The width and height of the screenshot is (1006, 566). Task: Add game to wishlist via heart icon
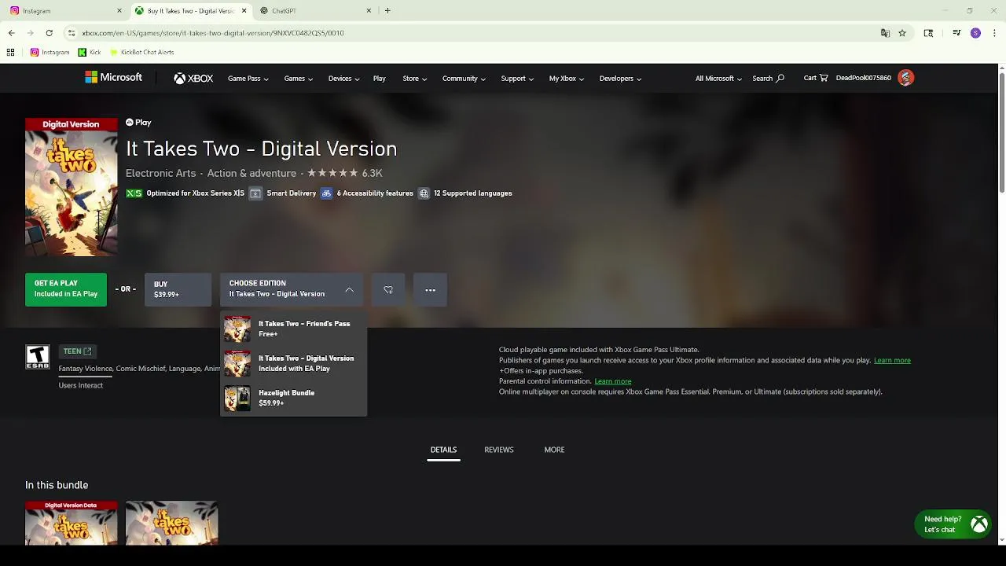pos(388,289)
